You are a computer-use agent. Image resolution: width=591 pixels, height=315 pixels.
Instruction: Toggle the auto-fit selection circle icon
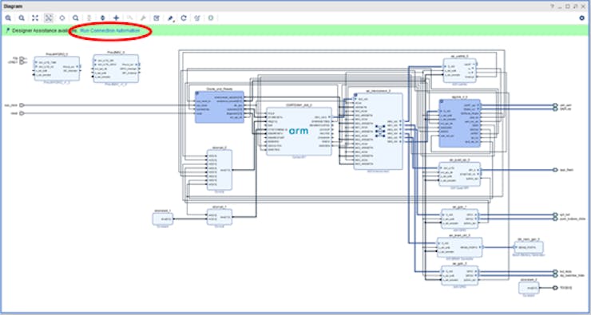point(62,18)
